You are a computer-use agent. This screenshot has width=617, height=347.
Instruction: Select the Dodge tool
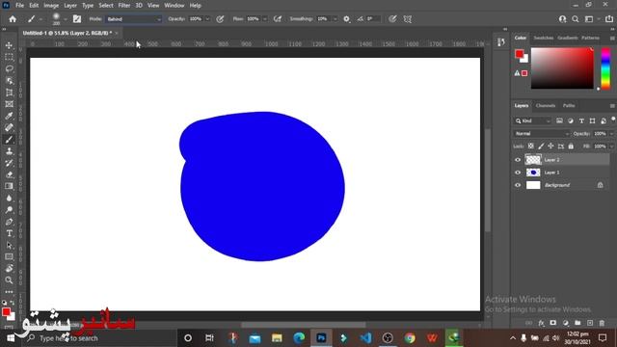(x=9, y=210)
